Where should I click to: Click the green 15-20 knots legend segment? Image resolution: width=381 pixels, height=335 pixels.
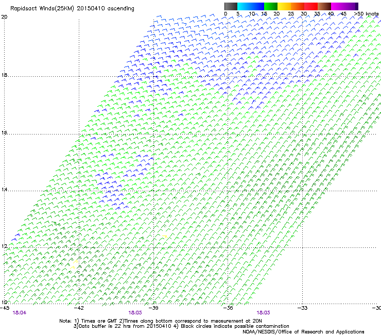tap(271, 6)
